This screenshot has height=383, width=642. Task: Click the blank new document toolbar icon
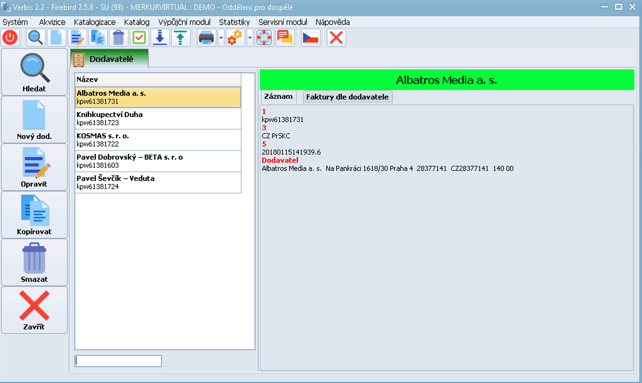coord(56,38)
